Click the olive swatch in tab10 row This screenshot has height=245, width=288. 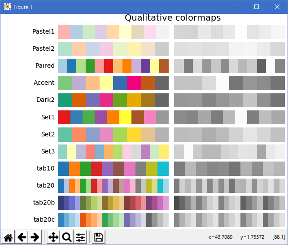click(x=152, y=169)
